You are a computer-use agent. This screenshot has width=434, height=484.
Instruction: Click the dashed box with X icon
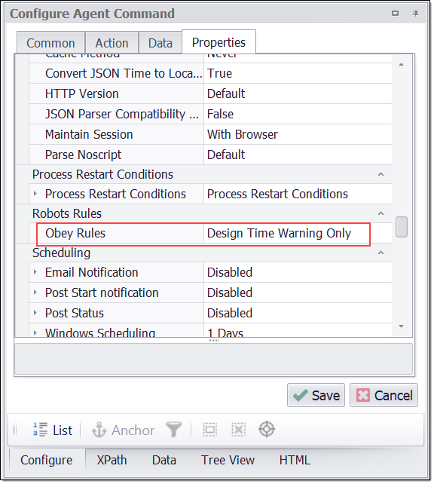pos(238,430)
